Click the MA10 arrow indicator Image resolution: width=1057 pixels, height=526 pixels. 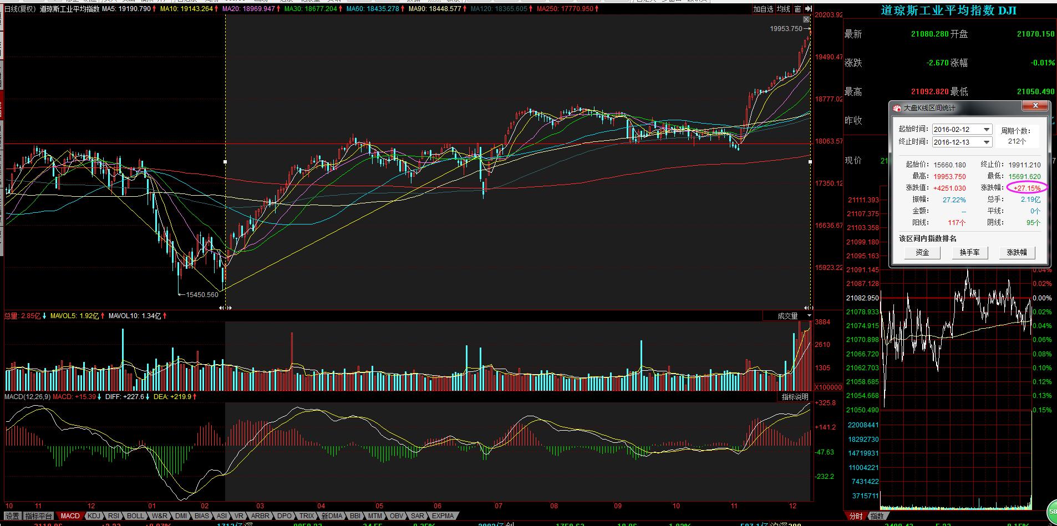217,9
